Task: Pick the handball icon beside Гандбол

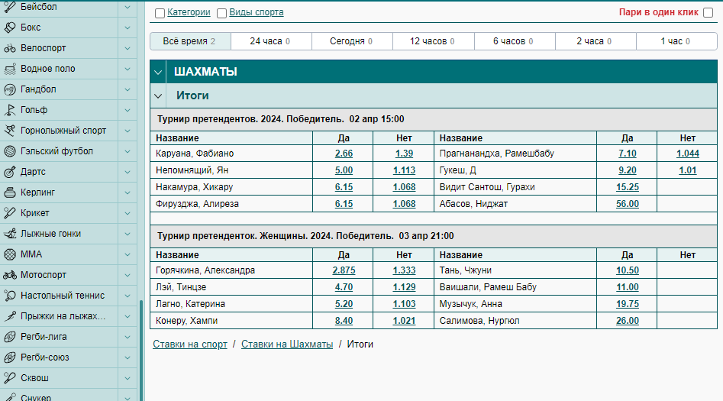Action: [10, 89]
